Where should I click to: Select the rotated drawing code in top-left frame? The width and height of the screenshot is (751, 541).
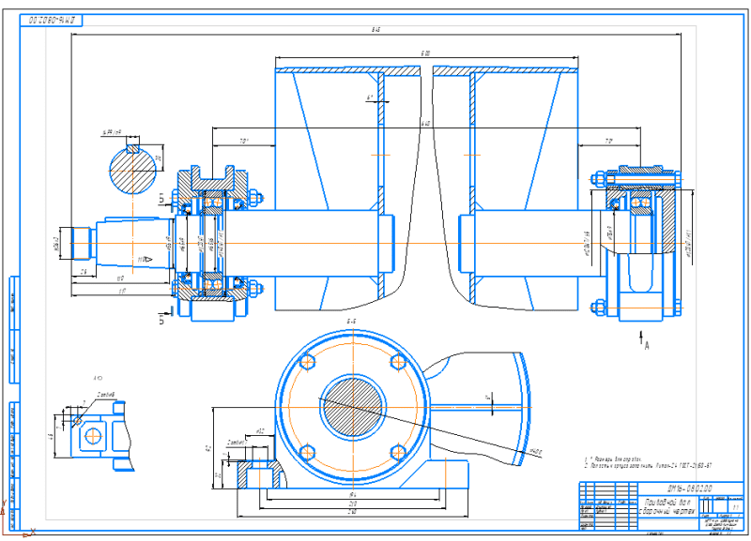pos(52,20)
